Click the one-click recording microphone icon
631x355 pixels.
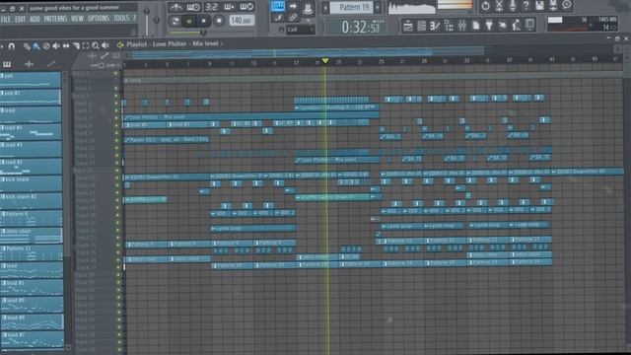513,6
